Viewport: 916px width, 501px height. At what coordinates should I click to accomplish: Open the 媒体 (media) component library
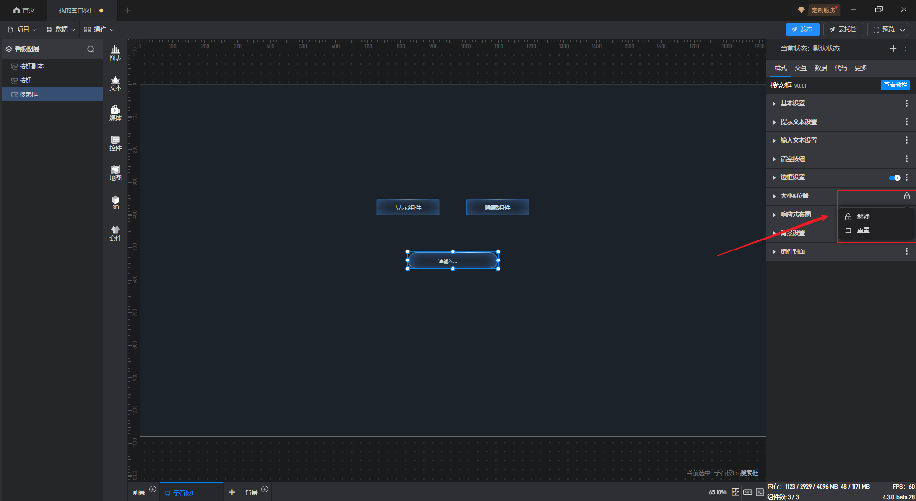pos(115,113)
